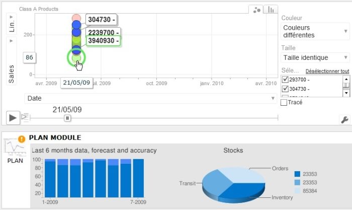Click the orange warning badge icon
The height and width of the screenshot is (210, 352).
coord(22,138)
